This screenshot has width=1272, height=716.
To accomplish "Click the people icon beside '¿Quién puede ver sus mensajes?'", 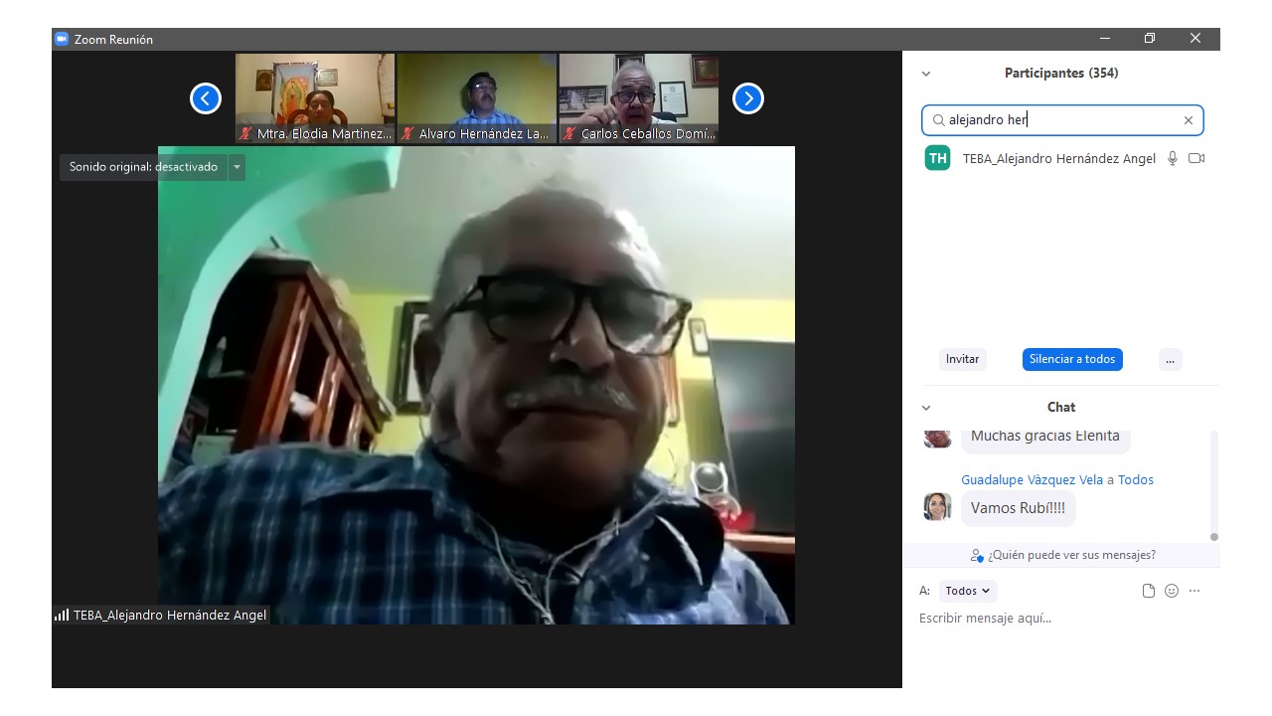I will pyautogui.click(x=977, y=555).
